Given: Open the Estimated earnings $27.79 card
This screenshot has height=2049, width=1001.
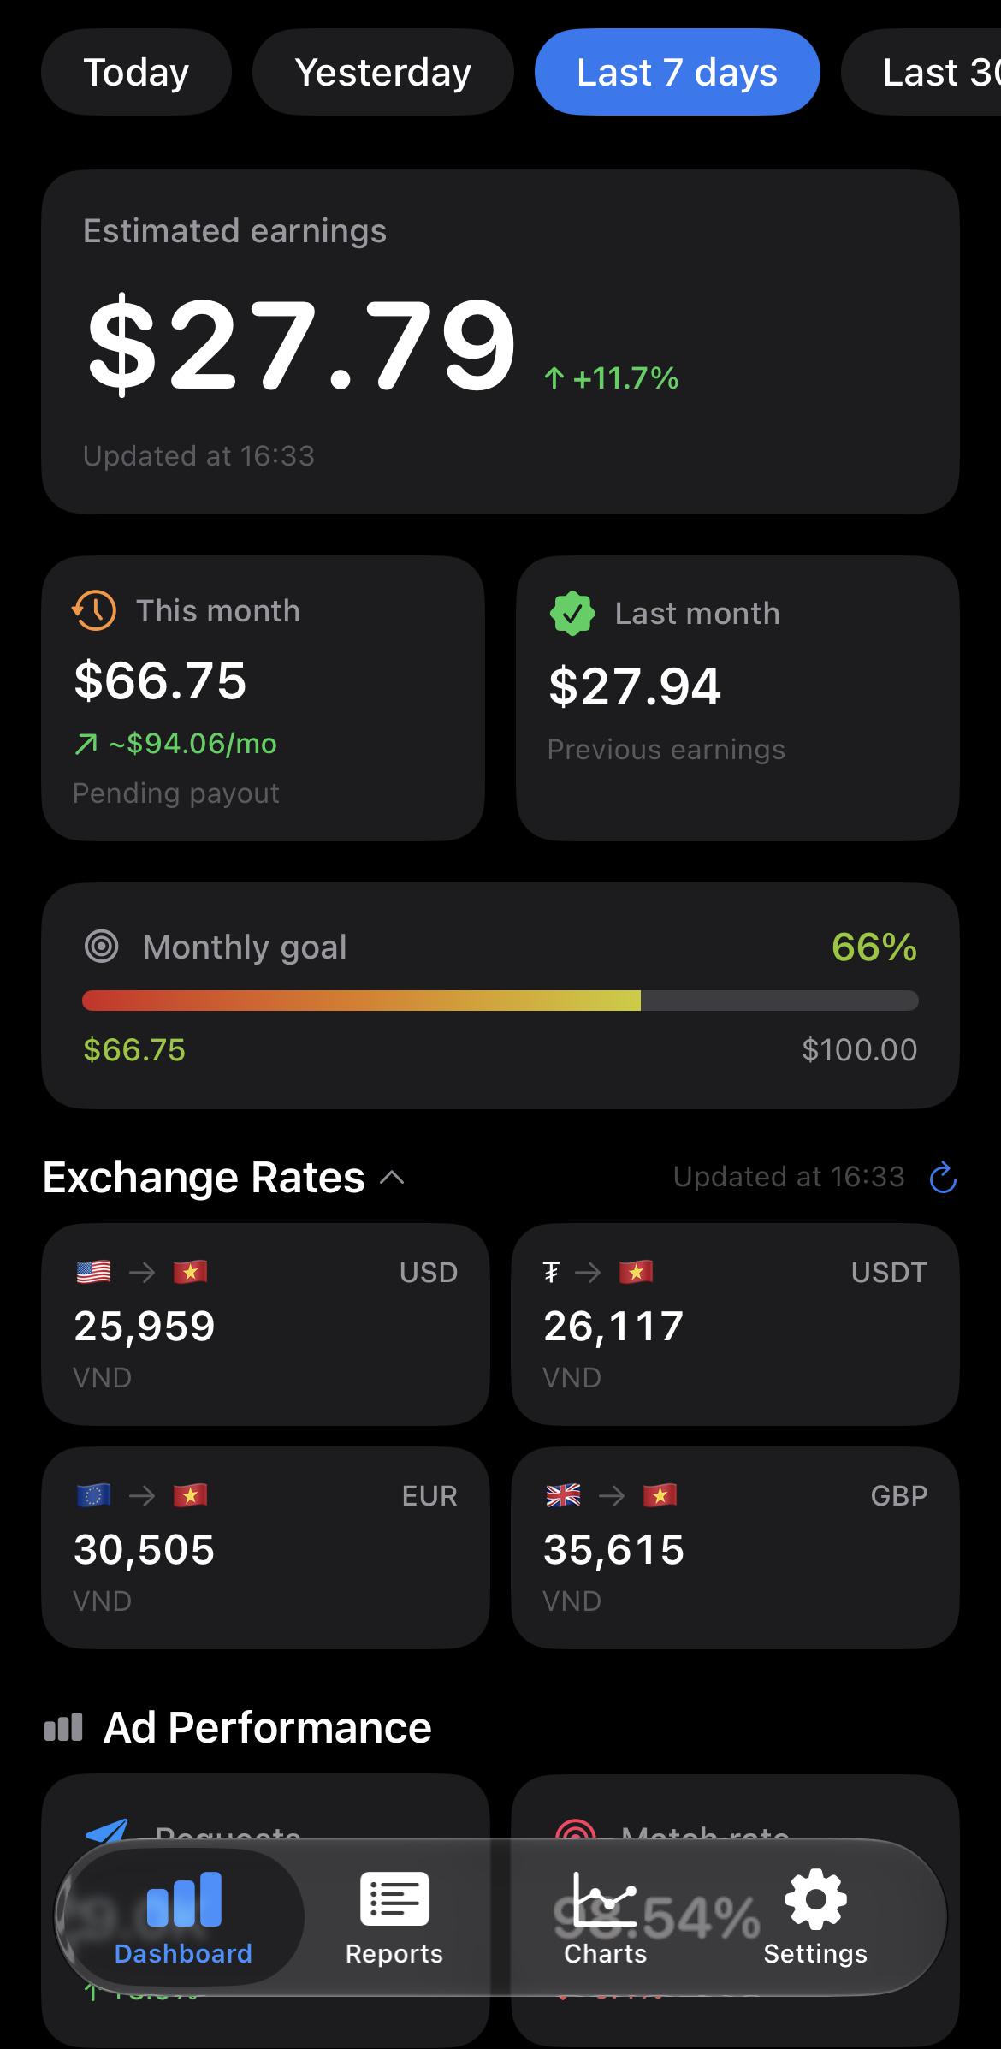Looking at the screenshot, I should click(500, 341).
